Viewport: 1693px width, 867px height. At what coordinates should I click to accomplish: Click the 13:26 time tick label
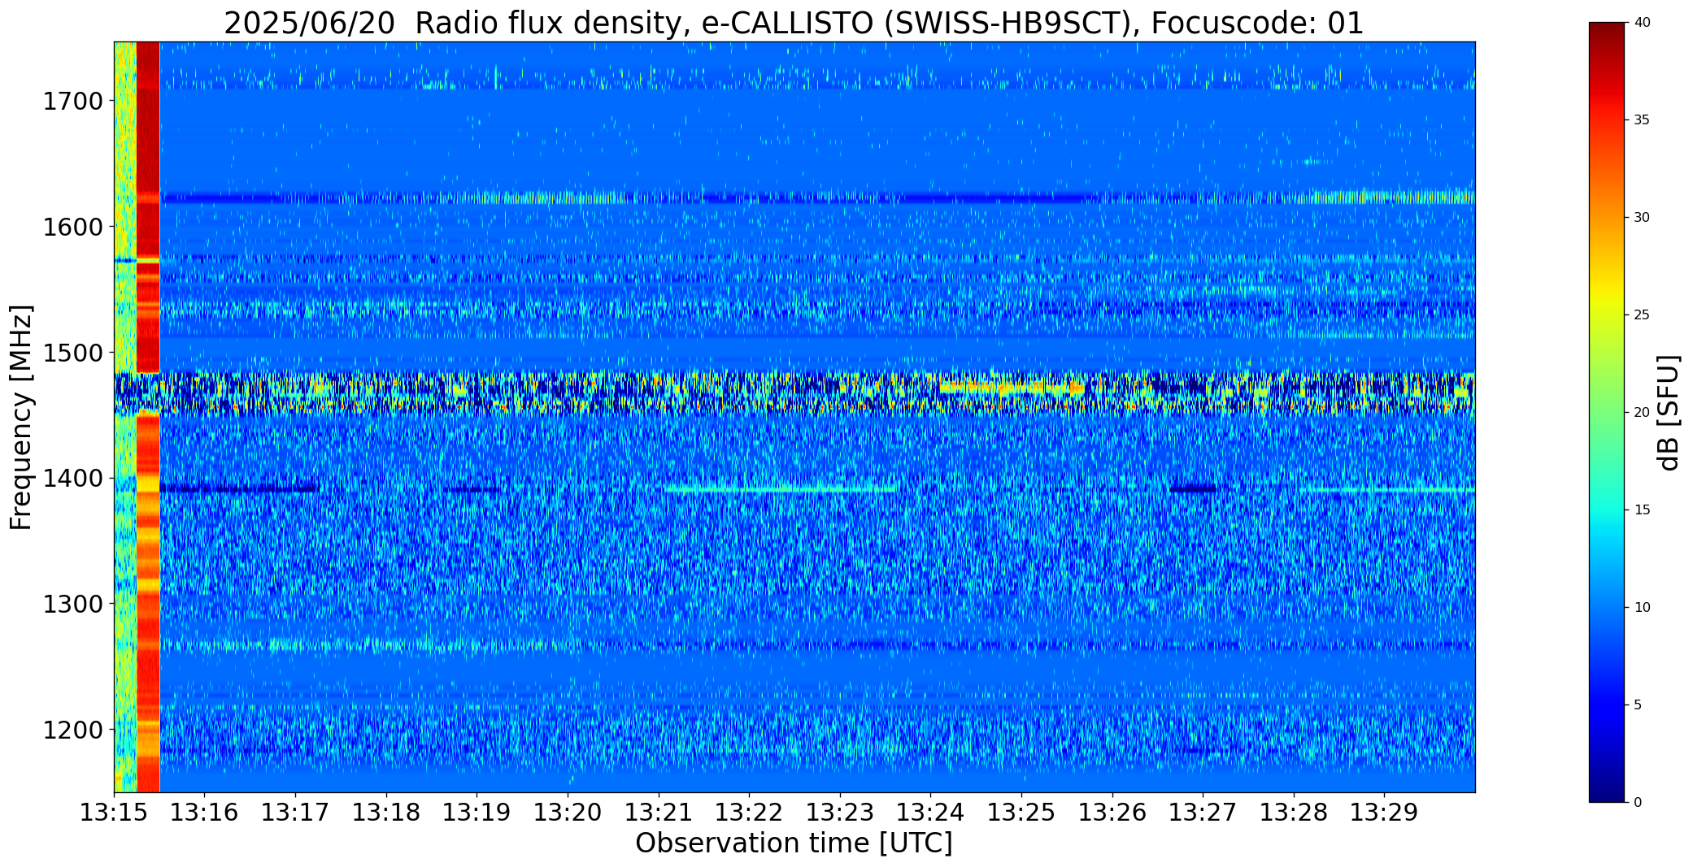point(1112,813)
